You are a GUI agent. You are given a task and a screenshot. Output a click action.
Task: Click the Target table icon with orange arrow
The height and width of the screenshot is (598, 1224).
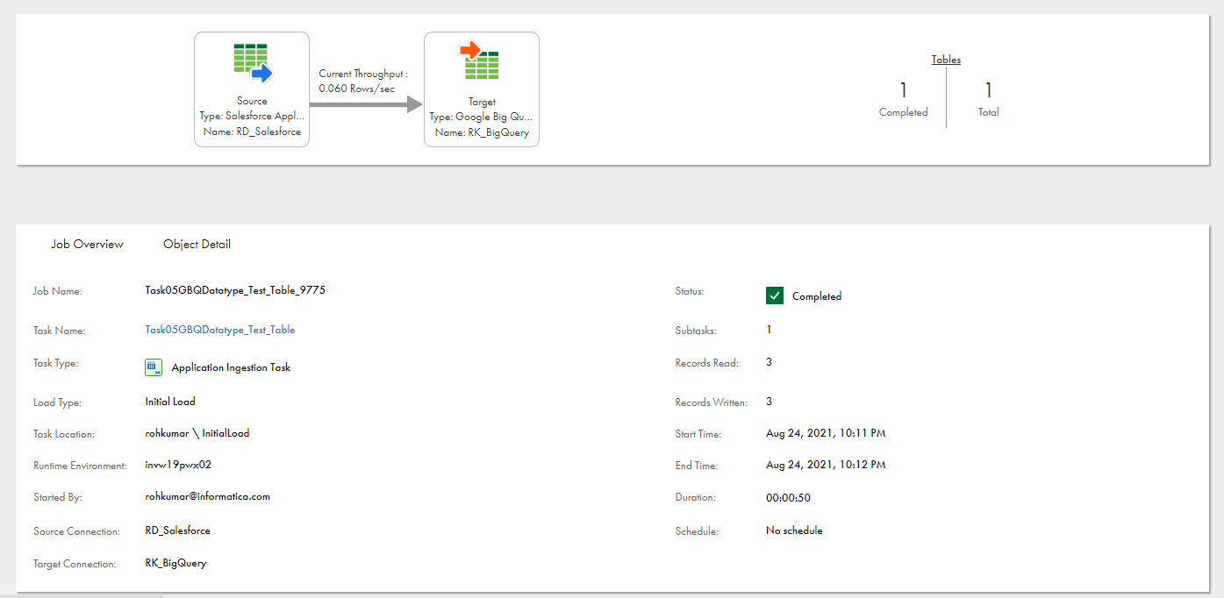point(480,61)
